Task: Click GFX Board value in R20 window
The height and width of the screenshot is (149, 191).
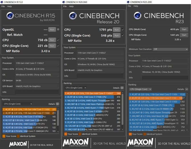Action: (x=100, y=70)
